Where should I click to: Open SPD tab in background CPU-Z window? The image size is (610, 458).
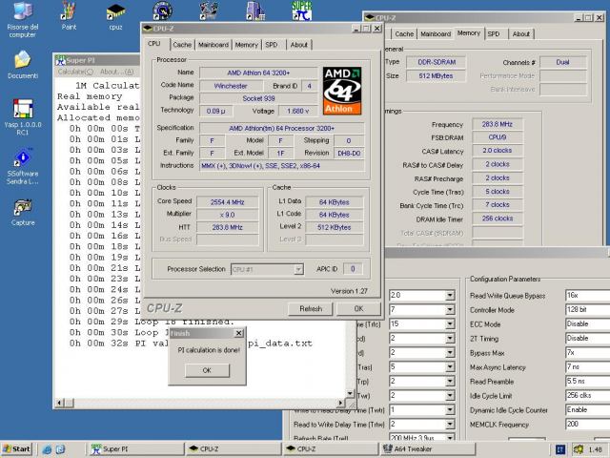tap(494, 34)
